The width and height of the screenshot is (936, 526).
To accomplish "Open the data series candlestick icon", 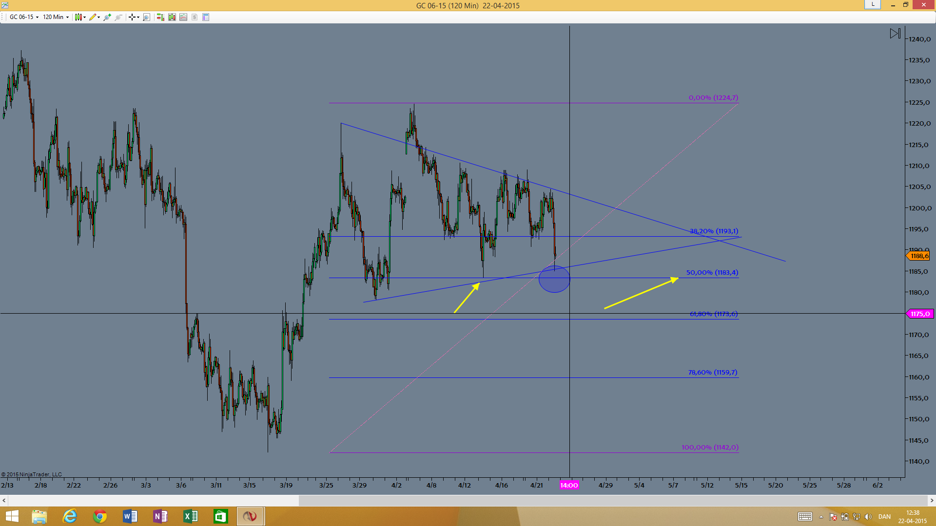I will click(172, 17).
